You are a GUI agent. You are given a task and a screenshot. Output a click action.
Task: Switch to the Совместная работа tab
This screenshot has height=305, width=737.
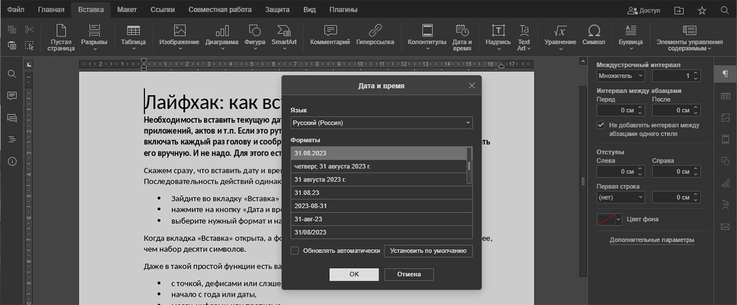point(220,10)
